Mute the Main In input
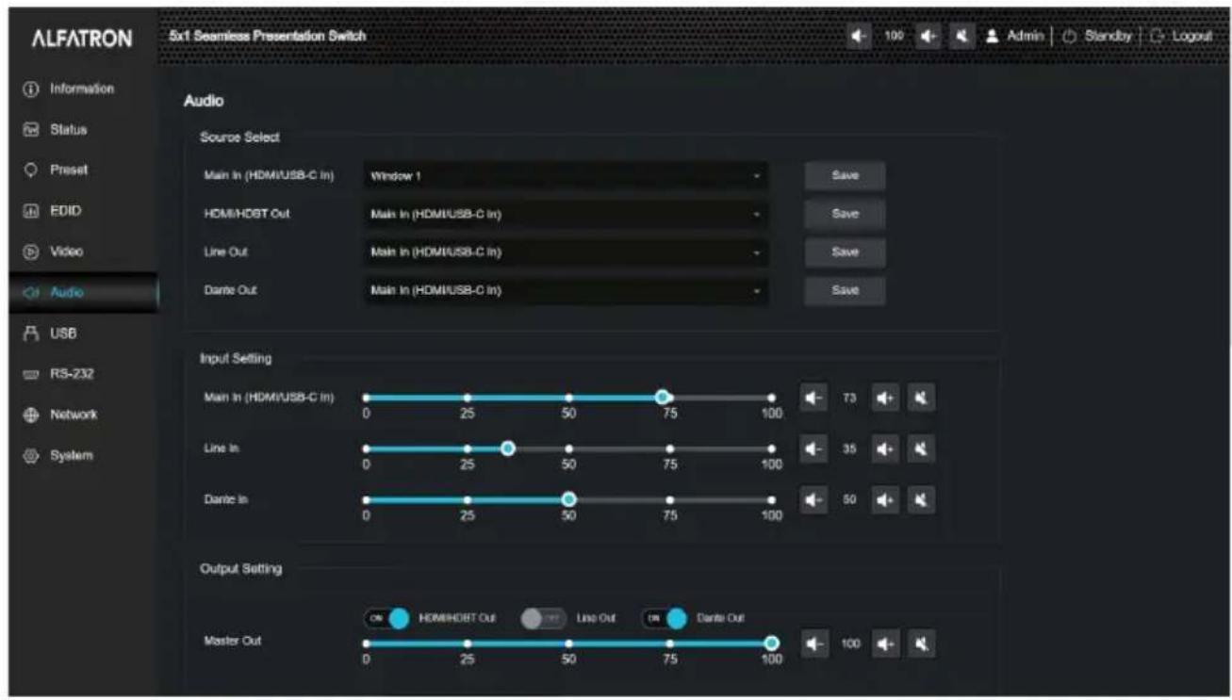This screenshot has height=700, width=1232. click(921, 399)
